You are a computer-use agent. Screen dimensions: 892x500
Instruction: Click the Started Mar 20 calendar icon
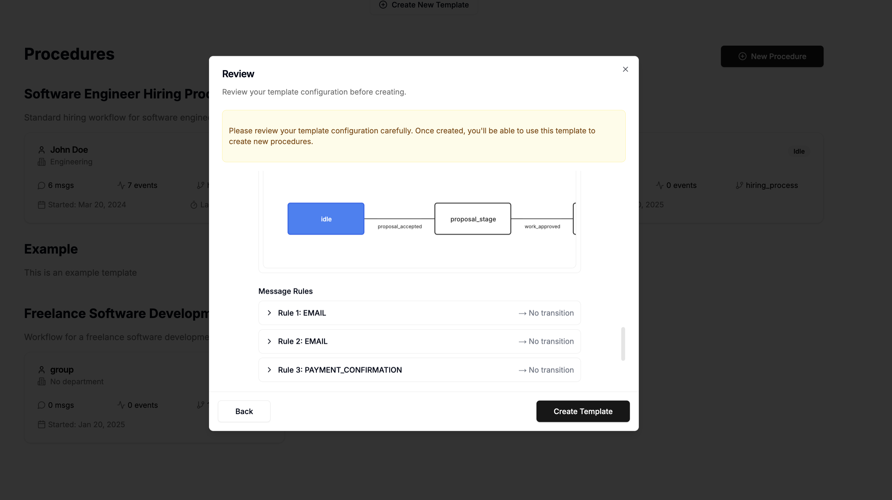pos(41,205)
